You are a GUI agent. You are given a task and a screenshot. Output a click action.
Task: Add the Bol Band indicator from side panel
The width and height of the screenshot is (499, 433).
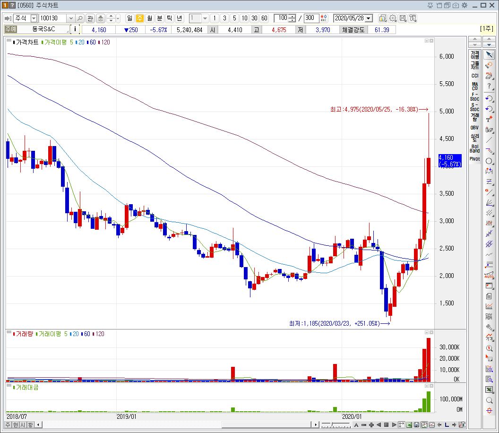(x=474, y=149)
